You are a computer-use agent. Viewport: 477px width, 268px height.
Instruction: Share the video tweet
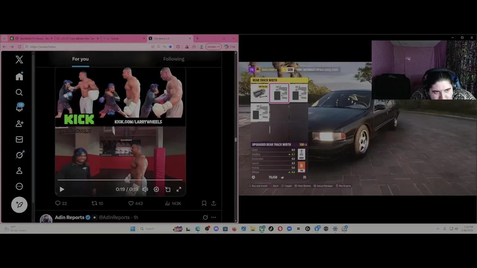(214, 203)
